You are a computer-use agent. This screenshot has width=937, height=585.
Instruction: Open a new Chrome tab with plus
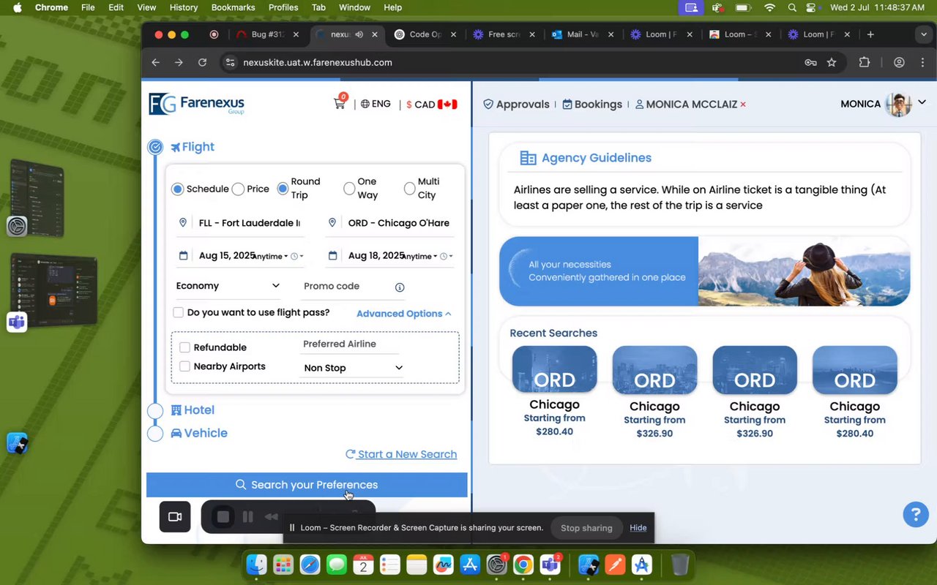pyautogui.click(x=870, y=34)
